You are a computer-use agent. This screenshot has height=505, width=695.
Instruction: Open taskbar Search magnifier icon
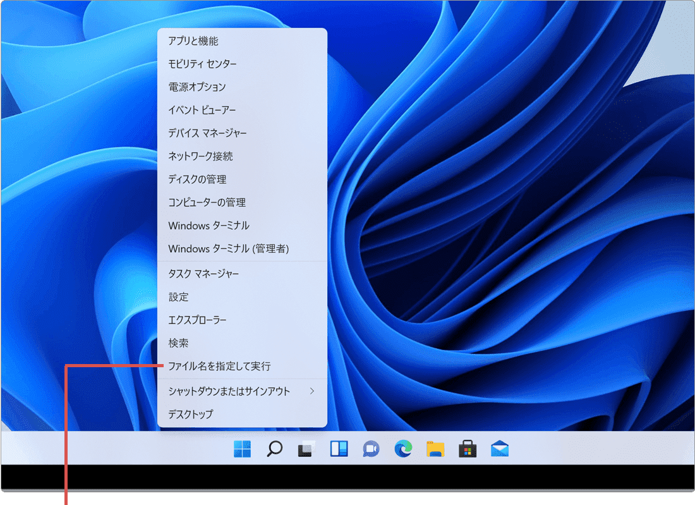pyautogui.click(x=274, y=449)
